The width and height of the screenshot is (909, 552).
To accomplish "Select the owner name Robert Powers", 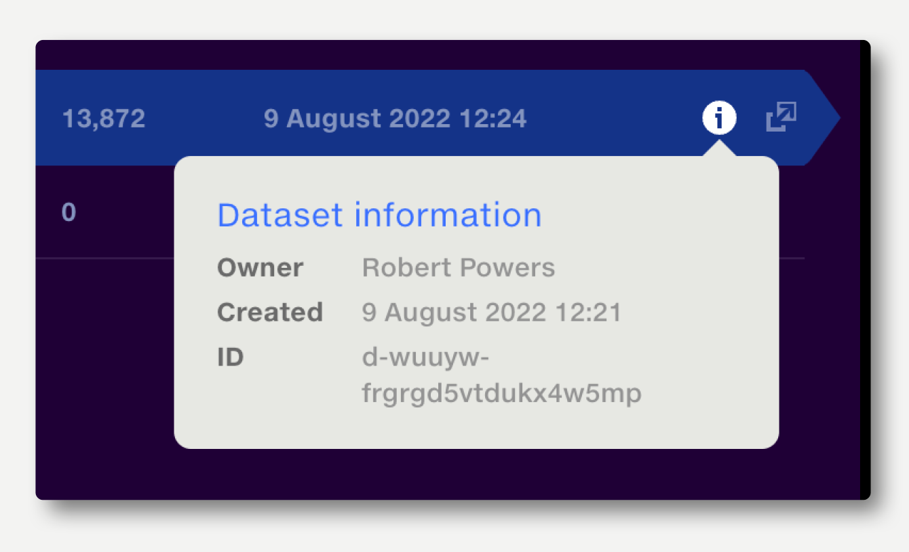I will (x=459, y=268).
